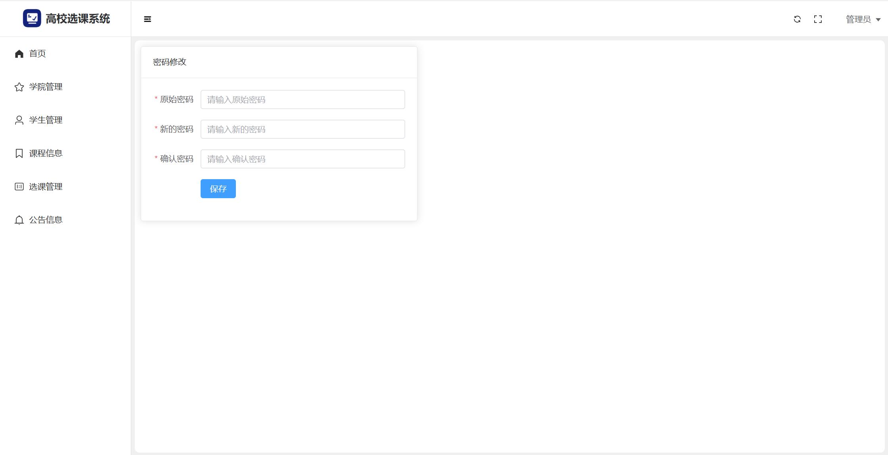Screen dimensions: 888x455
Task: Focus the 新的密码 input field
Action: click(302, 129)
